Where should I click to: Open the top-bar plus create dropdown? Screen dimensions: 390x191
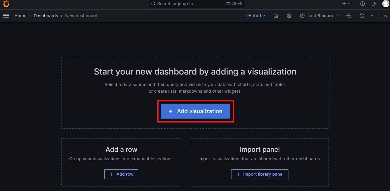(x=345, y=4)
